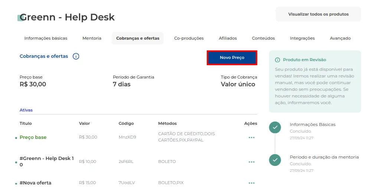
Task: Click the Produto em Revisão info icon
Action: (277, 60)
